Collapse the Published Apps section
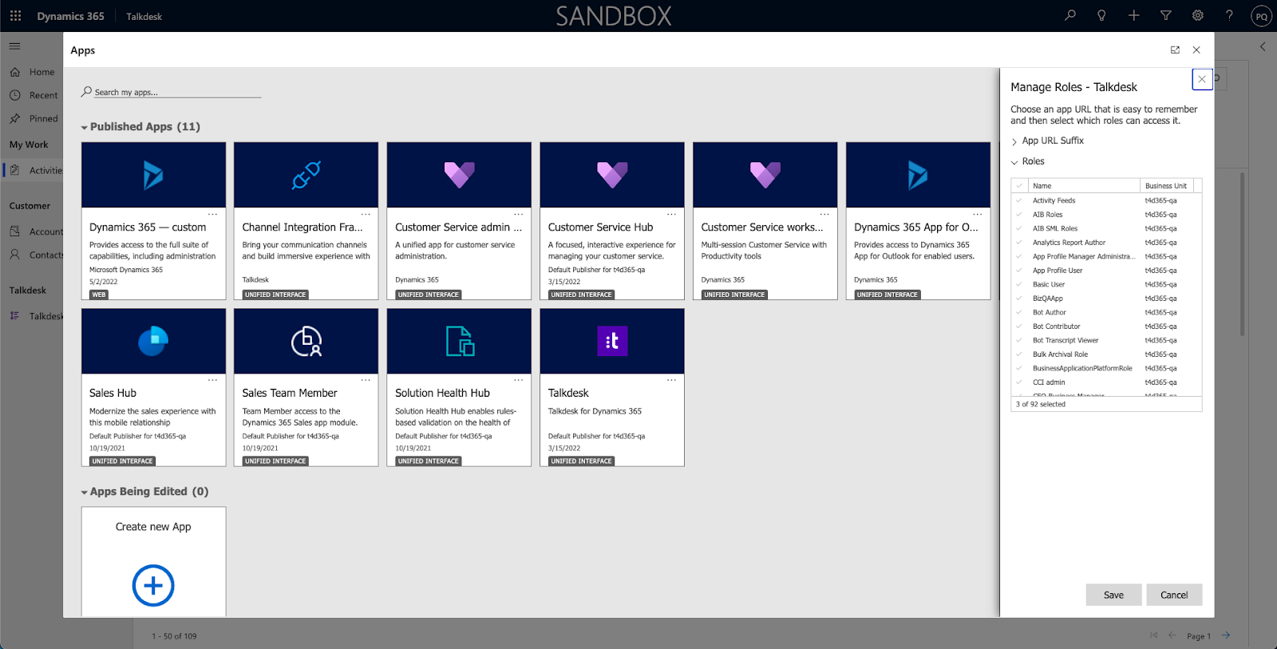 (x=85, y=128)
